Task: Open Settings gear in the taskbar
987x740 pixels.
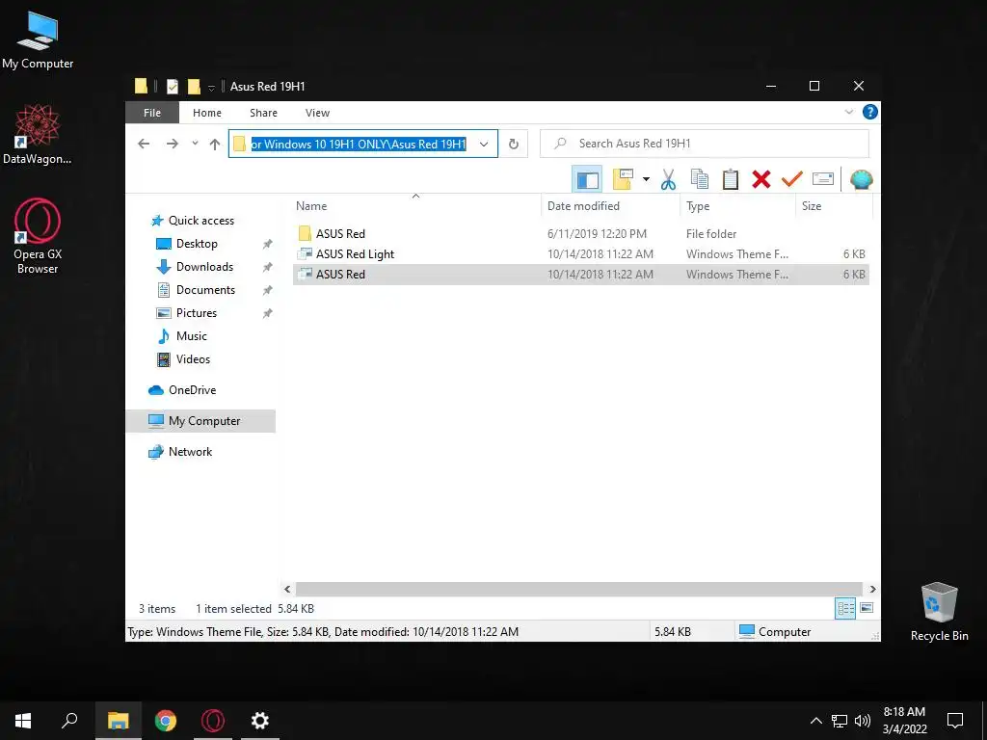Action: tap(260, 721)
